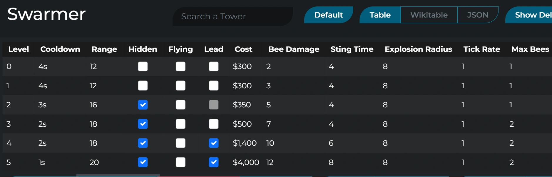552x177 pixels.
Task: Switch to the Wikitable view
Action: point(429,15)
